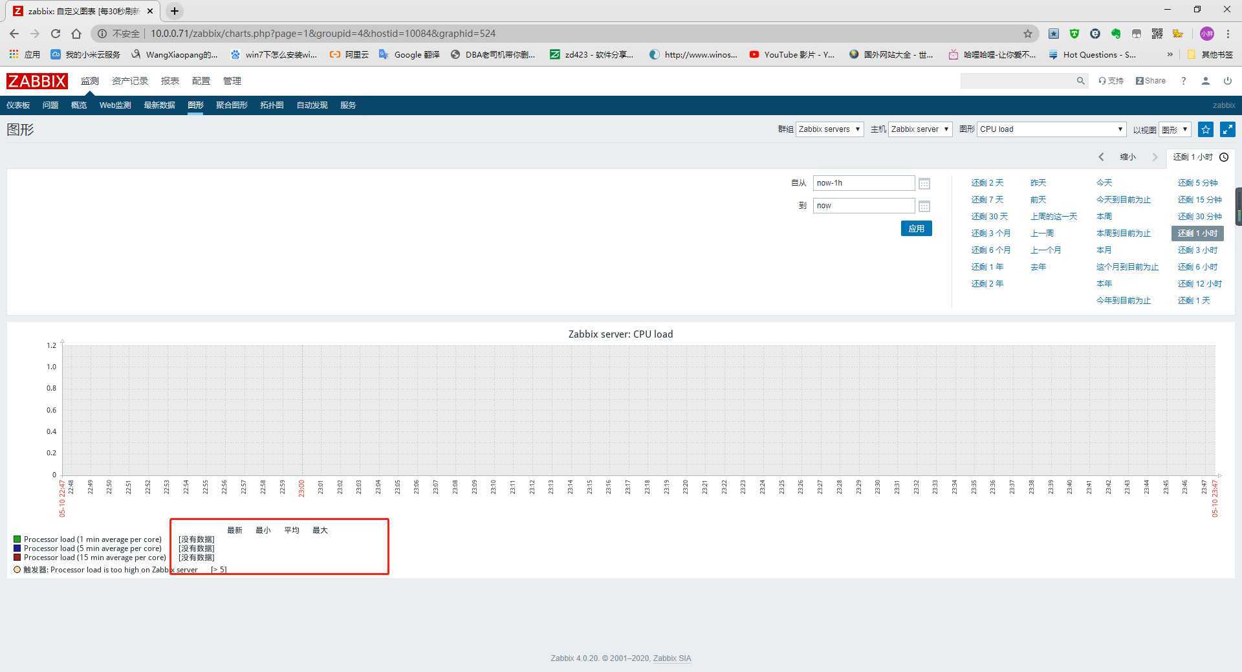Viewport: 1242px width, 672px height.
Task: Expand the view-as dropdown
Action: pyautogui.click(x=1175, y=129)
